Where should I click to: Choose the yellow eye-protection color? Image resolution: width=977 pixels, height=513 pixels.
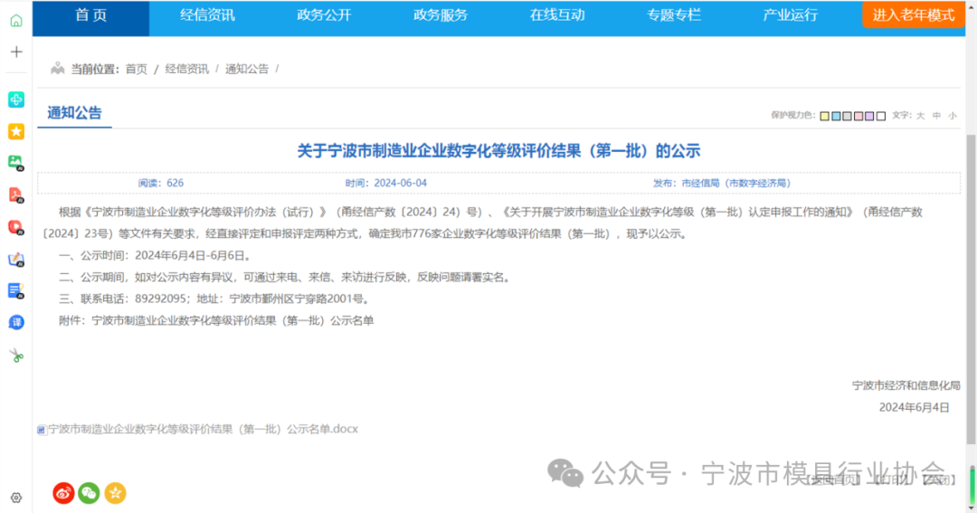click(824, 116)
